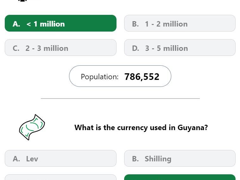
Task: Choose "Shilling" as the currency answer
Action: 180,158
